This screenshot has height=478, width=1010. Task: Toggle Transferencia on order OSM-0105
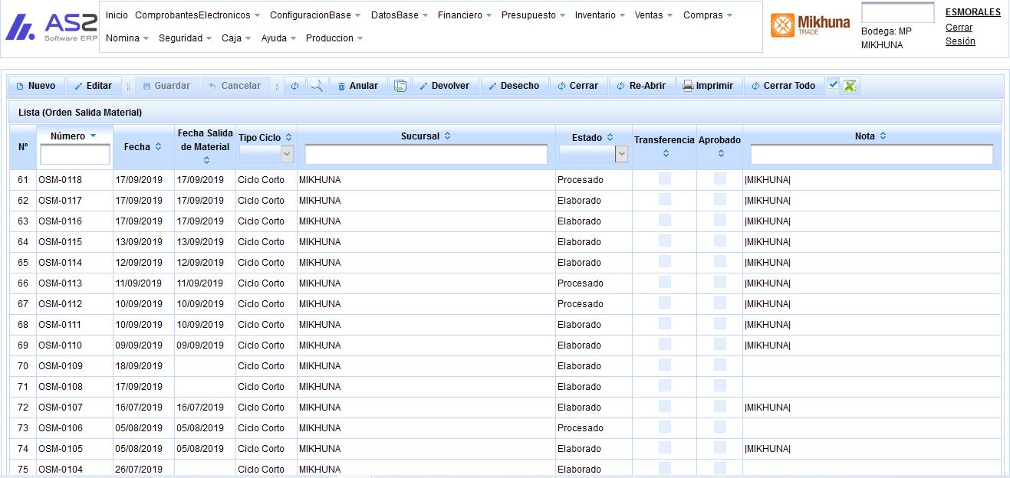(663, 448)
